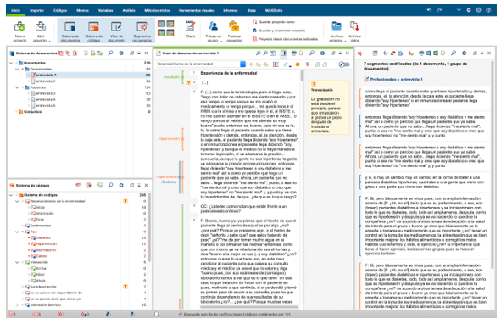Click the Transcripción memo note
501x324 pixels.
[x=329, y=107]
